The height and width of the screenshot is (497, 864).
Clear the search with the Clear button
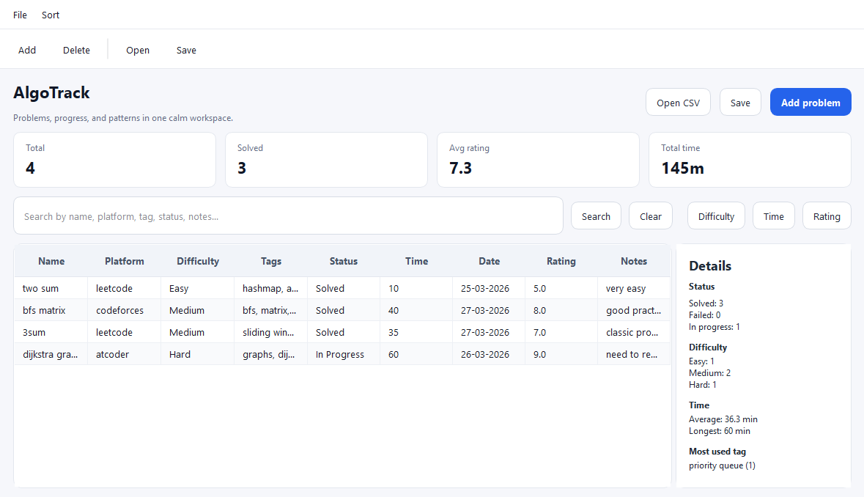pos(650,216)
